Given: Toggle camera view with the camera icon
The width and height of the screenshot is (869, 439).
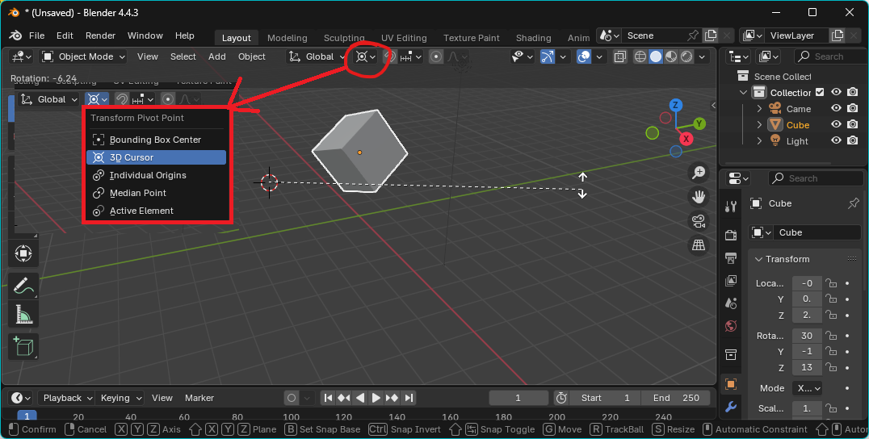Looking at the screenshot, I should pos(699,221).
